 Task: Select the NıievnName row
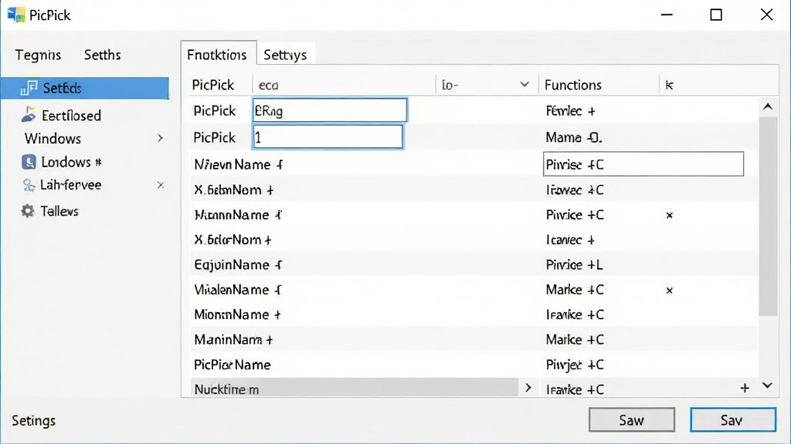click(474, 164)
